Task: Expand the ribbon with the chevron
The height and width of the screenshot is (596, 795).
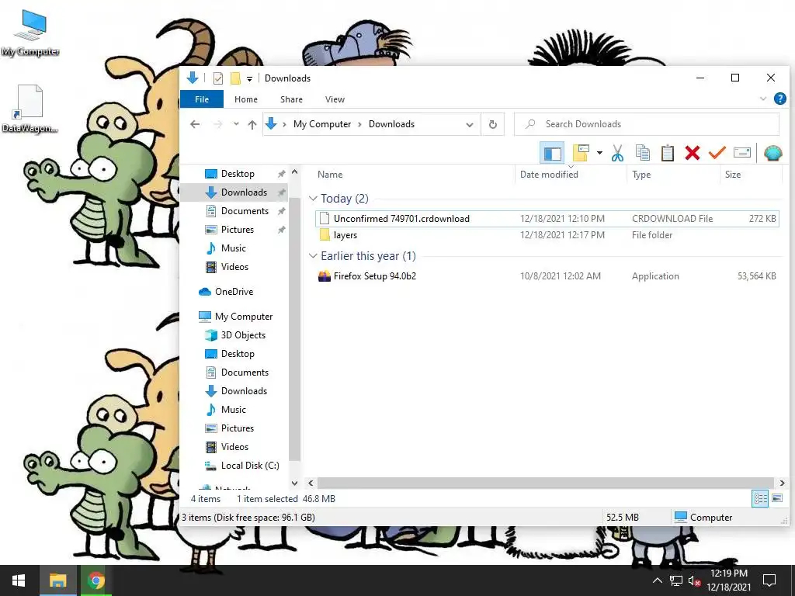Action: (763, 99)
